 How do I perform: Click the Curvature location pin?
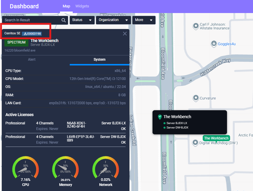[196, 98]
